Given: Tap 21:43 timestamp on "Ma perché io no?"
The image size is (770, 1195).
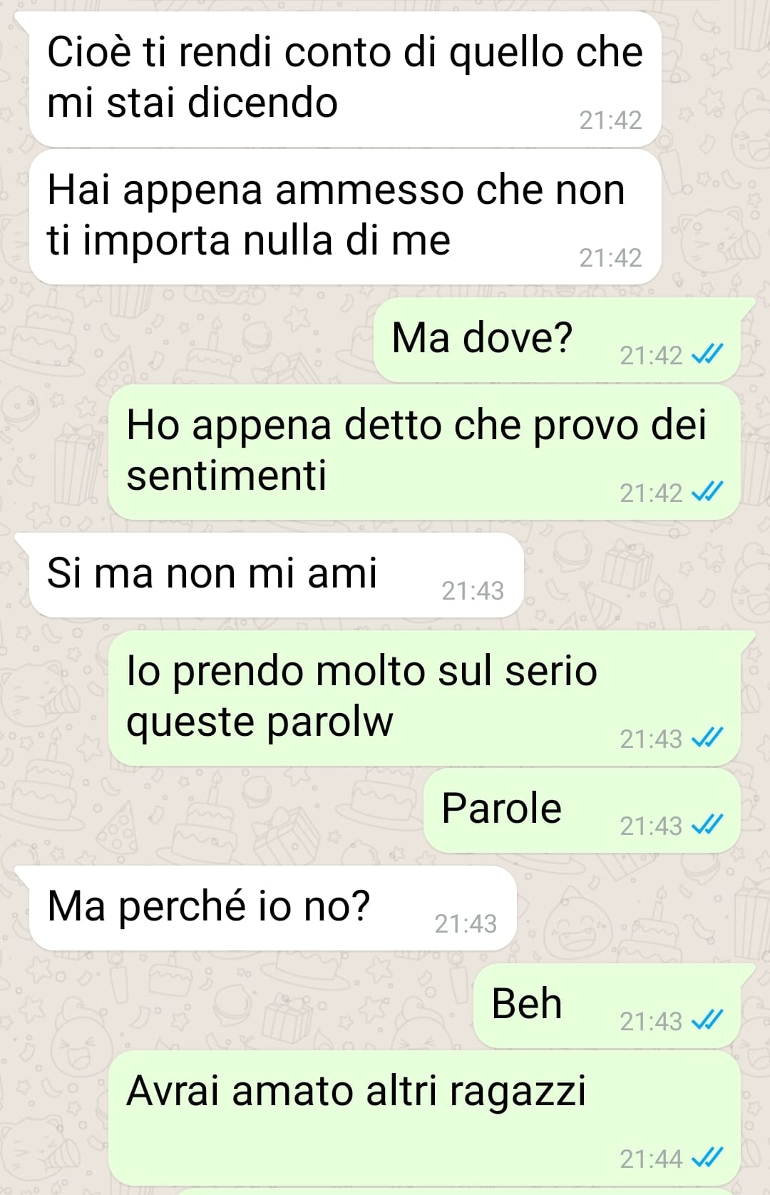Looking at the screenshot, I should (x=466, y=923).
